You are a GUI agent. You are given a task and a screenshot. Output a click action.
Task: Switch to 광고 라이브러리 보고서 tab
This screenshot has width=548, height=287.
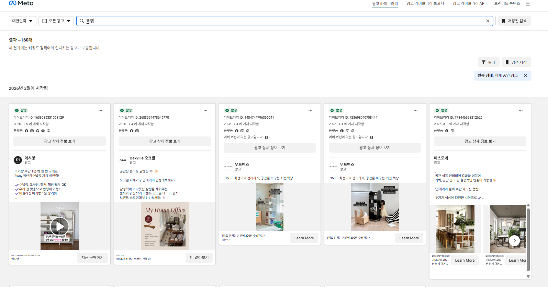coord(425,3)
